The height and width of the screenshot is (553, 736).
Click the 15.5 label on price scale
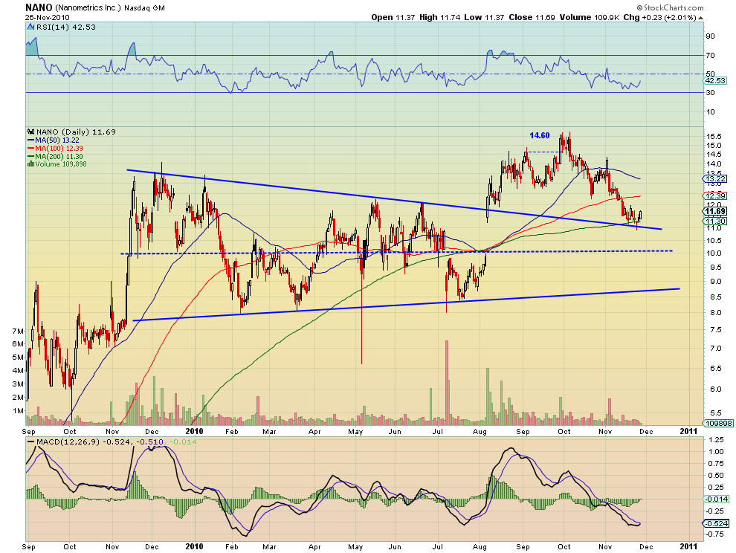714,136
